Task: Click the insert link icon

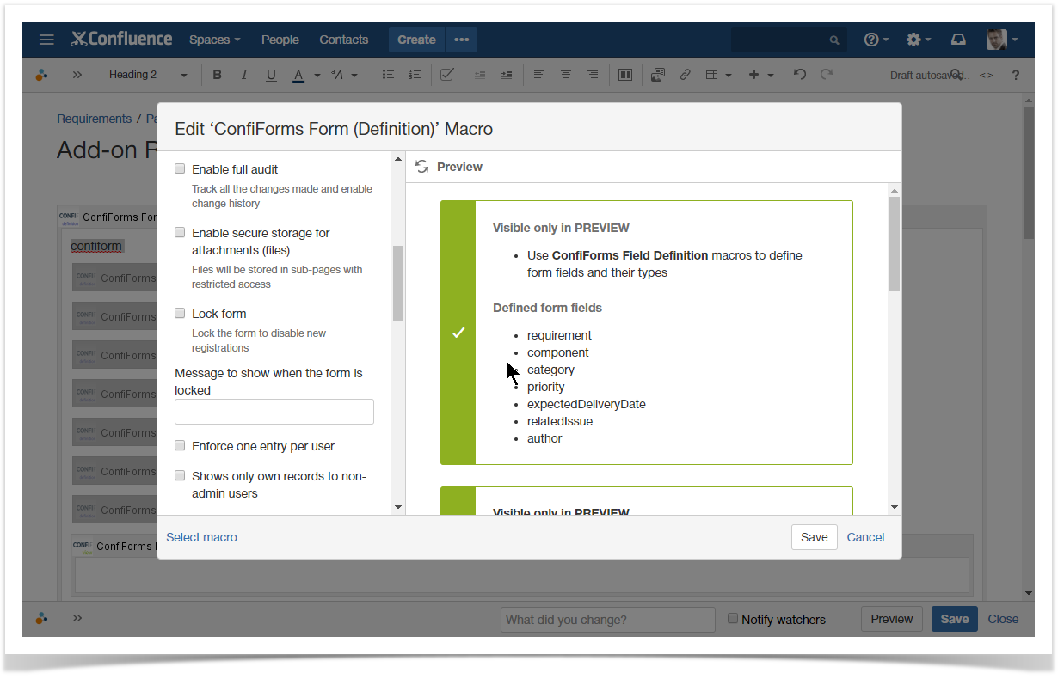Action: pyautogui.click(x=686, y=75)
